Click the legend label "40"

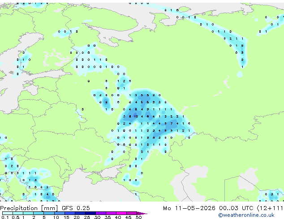tap(118, 217)
